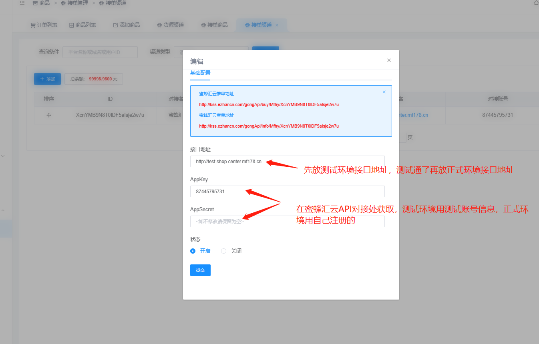Click the home icon at top right
Image resolution: width=539 pixels, height=344 pixels.
536,2
